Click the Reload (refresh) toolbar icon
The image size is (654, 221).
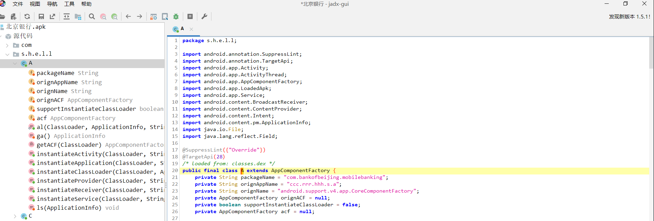(27, 16)
